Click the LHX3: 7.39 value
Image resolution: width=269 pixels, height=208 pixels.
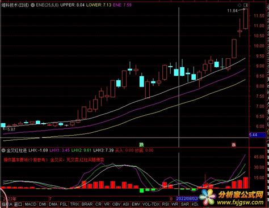pos(103,150)
